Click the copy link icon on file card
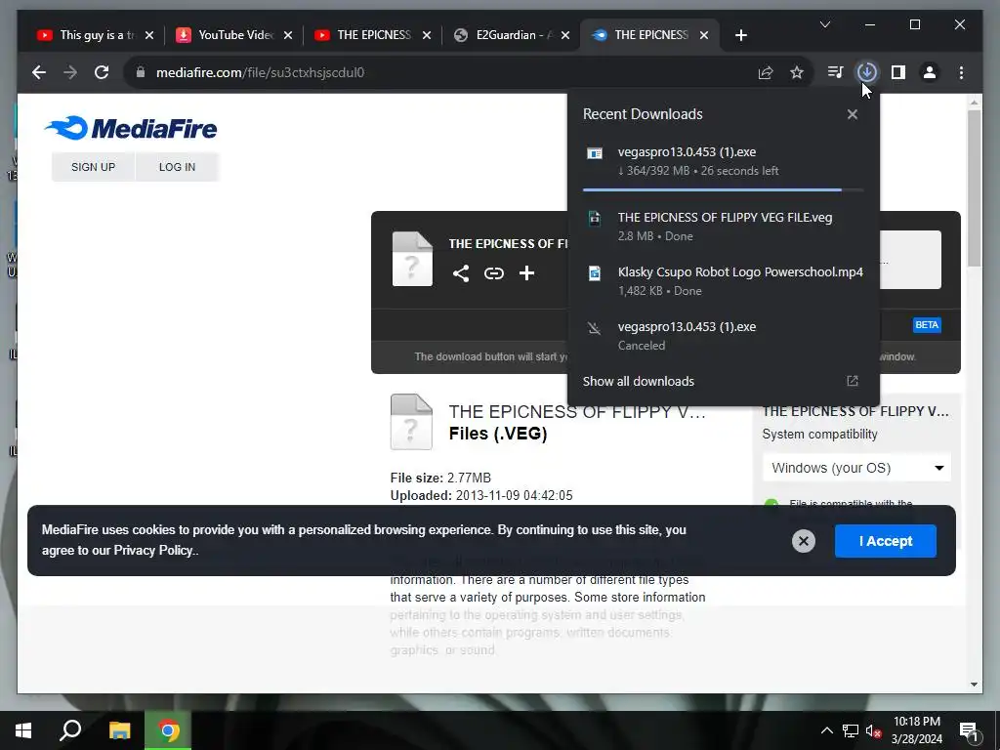Screen dimensions: 1000x750 coord(493,273)
